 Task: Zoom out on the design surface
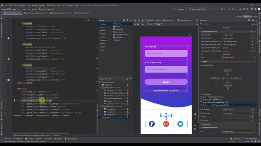click(195, 122)
